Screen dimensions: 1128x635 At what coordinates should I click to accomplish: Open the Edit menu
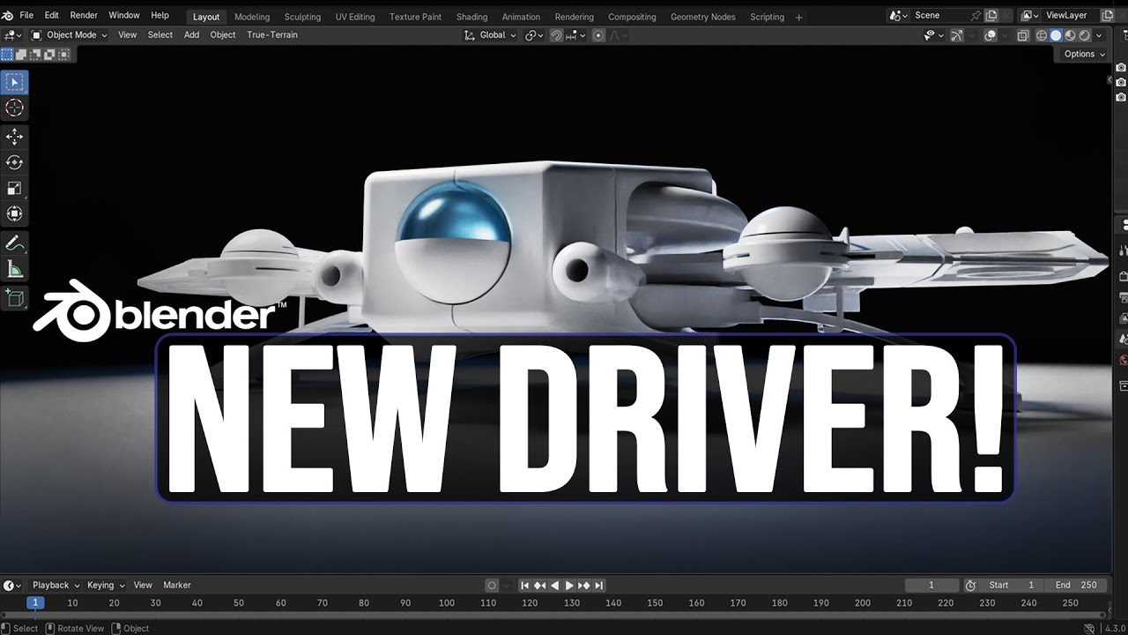52,16
